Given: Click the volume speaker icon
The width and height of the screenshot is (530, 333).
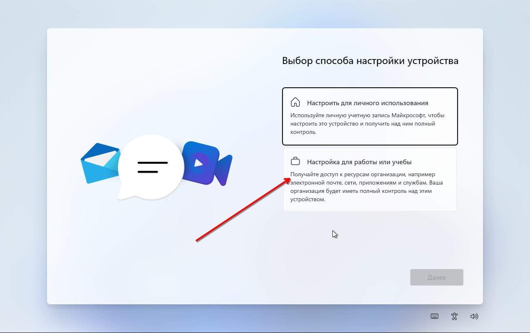Looking at the screenshot, I should point(474,316).
